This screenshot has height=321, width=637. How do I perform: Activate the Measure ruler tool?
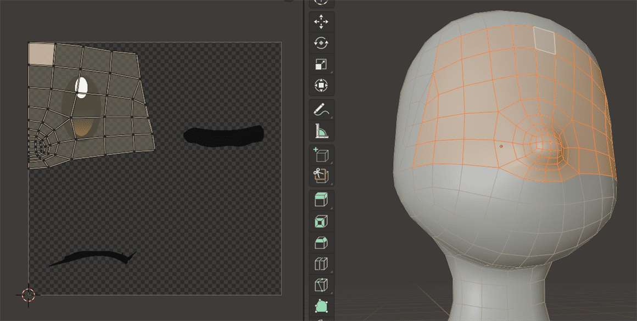pyautogui.click(x=321, y=131)
